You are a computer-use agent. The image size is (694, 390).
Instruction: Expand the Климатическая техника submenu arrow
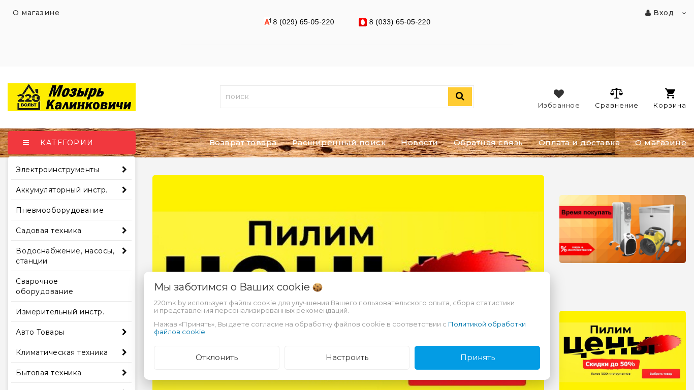point(124,352)
